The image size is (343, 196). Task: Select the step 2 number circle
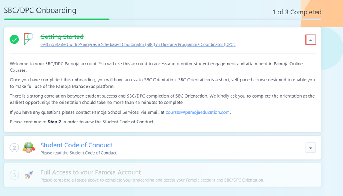pyautogui.click(x=14, y=148)
